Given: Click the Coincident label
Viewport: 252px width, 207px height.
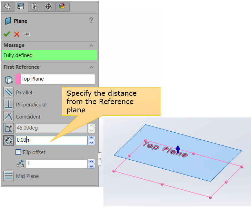Looking at the screenshot, I should [28, 117].
